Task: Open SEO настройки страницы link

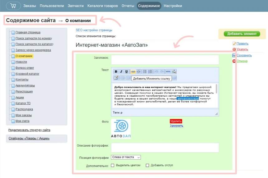Action: [x=94, y=30]
